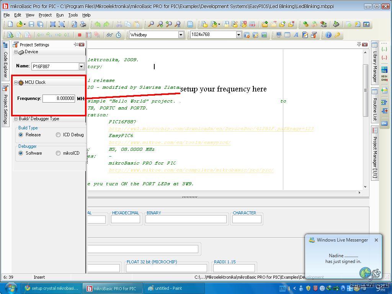Viewport: 392px width, 294px height.
Task: Collapse the Device section
Action: click(x=16, y=52)
